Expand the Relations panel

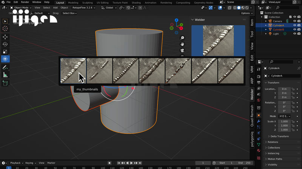coord(273,142)
